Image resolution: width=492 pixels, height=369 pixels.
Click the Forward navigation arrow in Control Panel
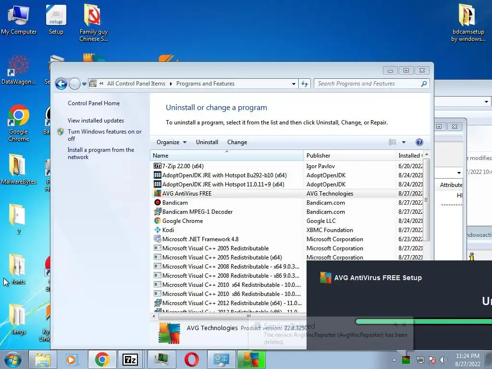click(x=74, y=84)
